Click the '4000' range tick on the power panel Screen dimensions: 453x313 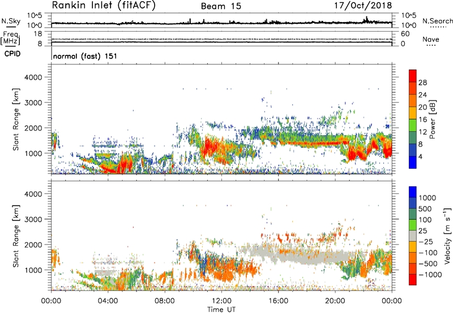pyautogui.click(x=33, y=77)
